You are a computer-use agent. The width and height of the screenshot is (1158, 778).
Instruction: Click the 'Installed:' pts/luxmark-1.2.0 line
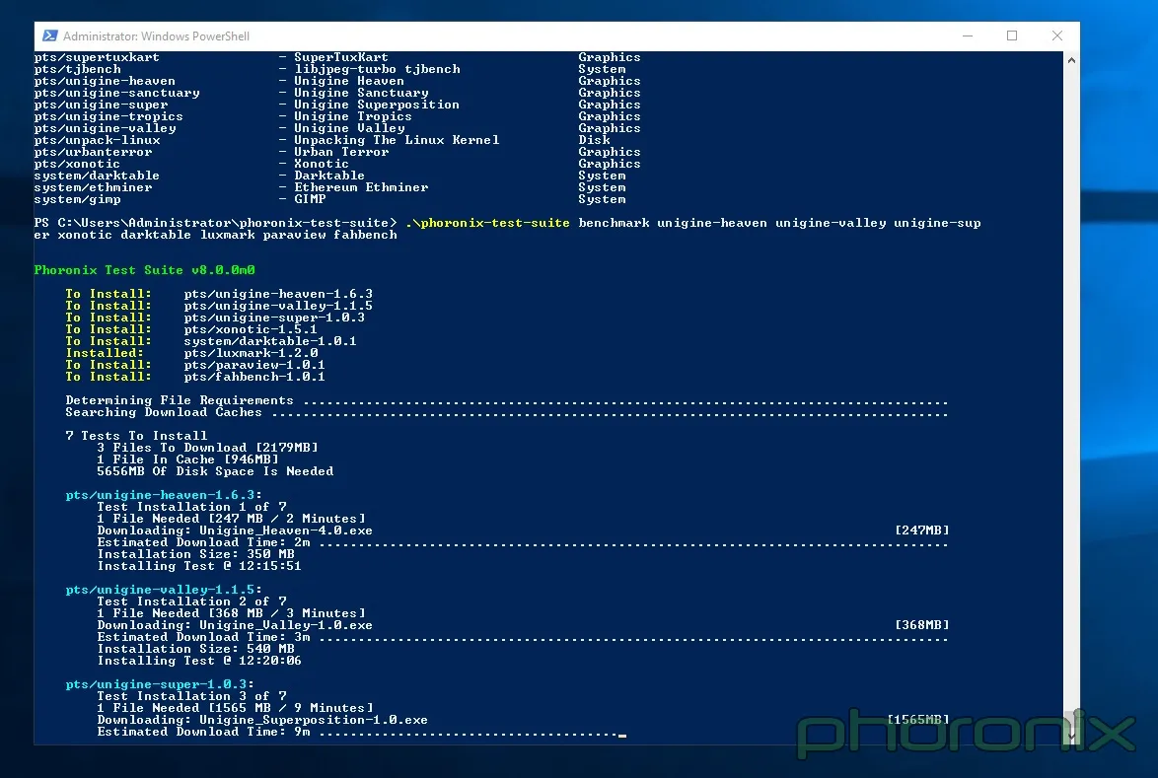click(x=191, y=353)
